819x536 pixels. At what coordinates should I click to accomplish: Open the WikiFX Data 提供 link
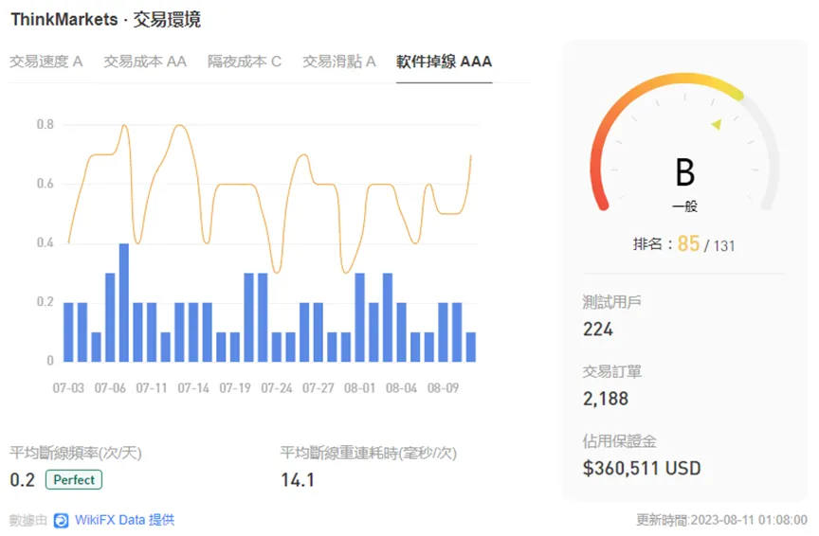(124, 520)
